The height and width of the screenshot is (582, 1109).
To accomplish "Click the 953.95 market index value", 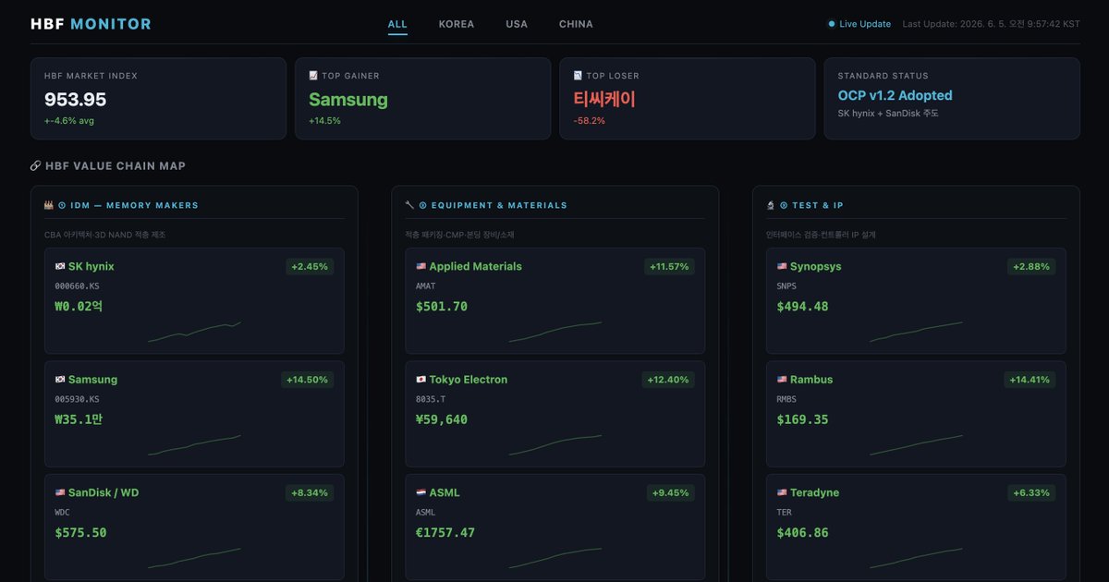I will (x=76, y=100).
